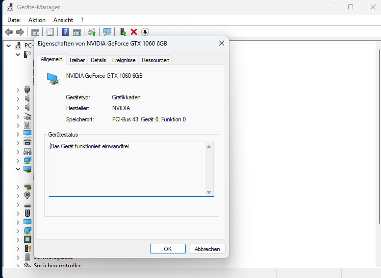Select the game controller and keyboard icon
Screen dimensions: 381x278
27,152
